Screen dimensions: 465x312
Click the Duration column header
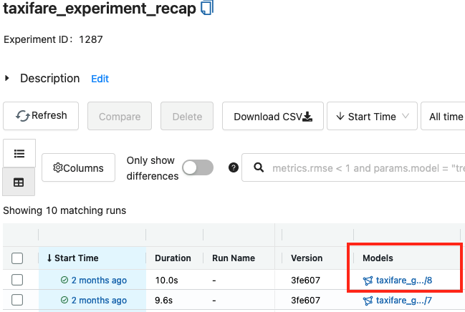[x=173, y=258]
